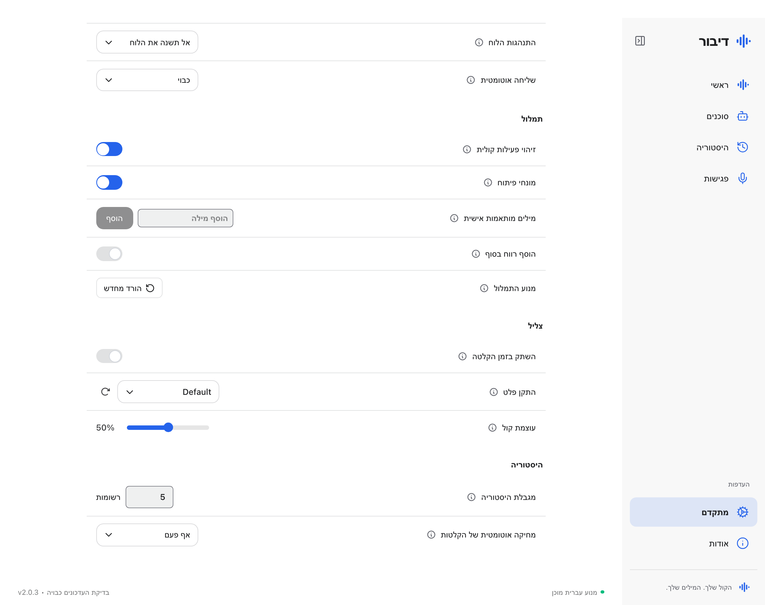Screen dimensions: 765x605
Task: Show info for מילים מותאמות אישית
Action: pos(454,218)
